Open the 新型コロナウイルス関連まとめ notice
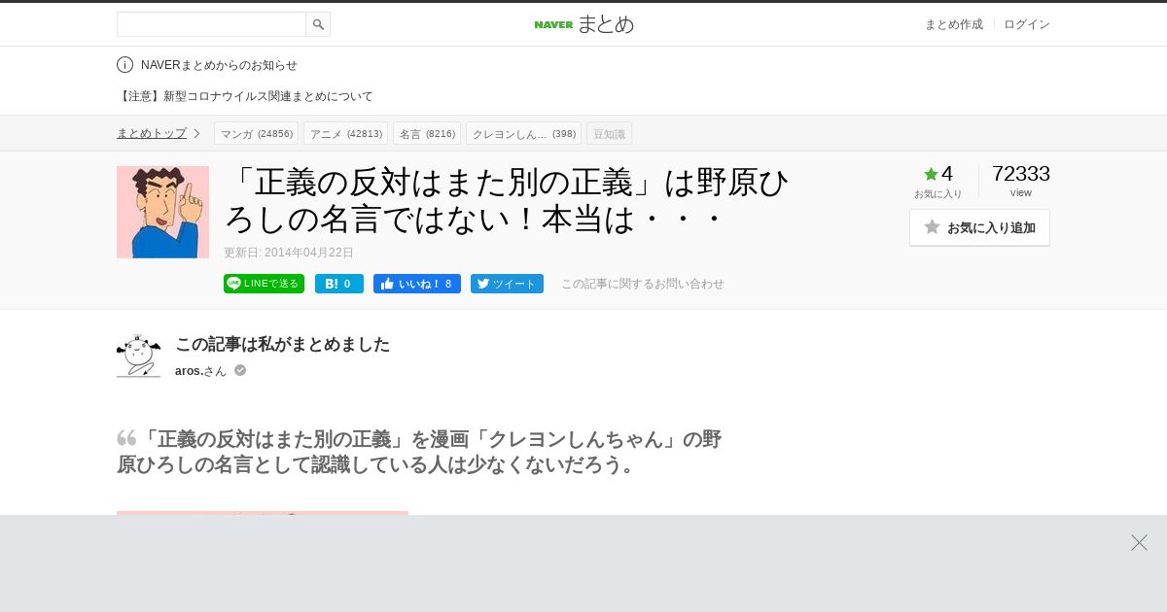Viewport: 1167px width, 612px height. (x=245, y=96)
